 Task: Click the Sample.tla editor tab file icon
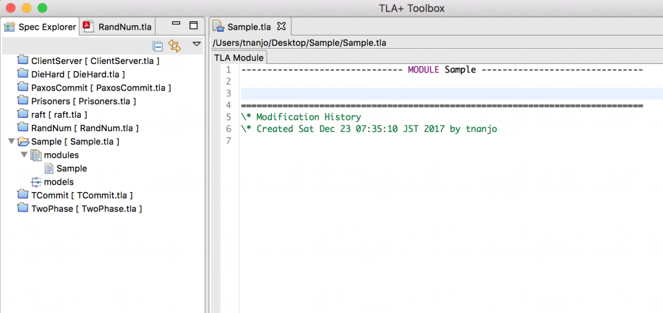(x=219, y=27)
